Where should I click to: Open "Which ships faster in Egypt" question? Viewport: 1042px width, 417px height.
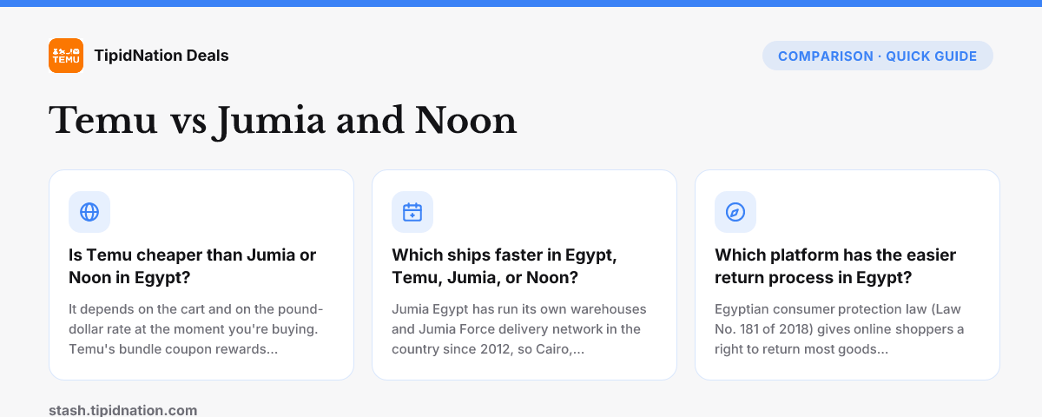[x=505, y=267]
